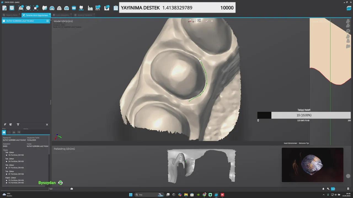This screenshot has height=198, width=353.
Task: Click the new order document icon
Action: click(4, 8)
